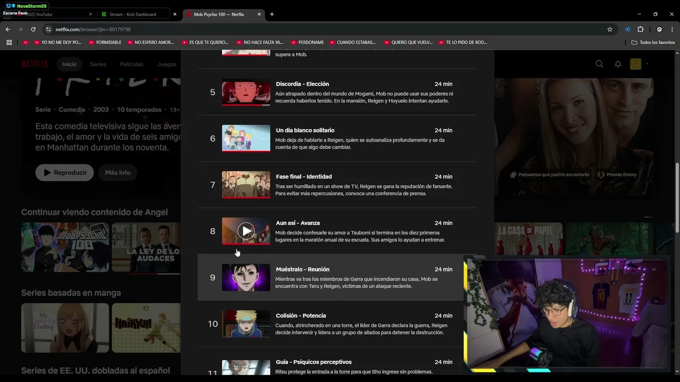The width and height of the screenshot is (680, 382).
Task: Click the Series basadas en manga heading
Action: click(x=71, y=293)
